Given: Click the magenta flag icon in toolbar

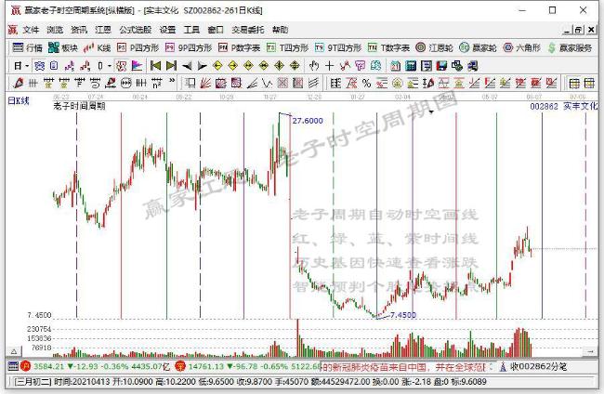Looking at the screenshot, I should click(137, 66).
